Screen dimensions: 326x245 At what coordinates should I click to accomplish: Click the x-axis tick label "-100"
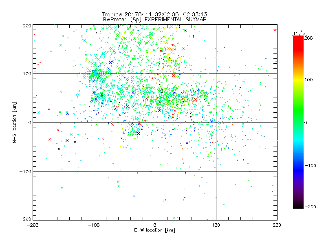tap(94, 225)
